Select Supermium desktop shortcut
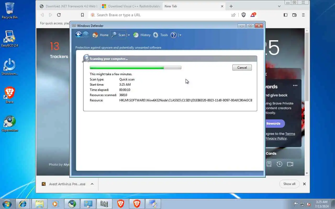The height and width of the screenshot is (209, 335). point(10,123)
